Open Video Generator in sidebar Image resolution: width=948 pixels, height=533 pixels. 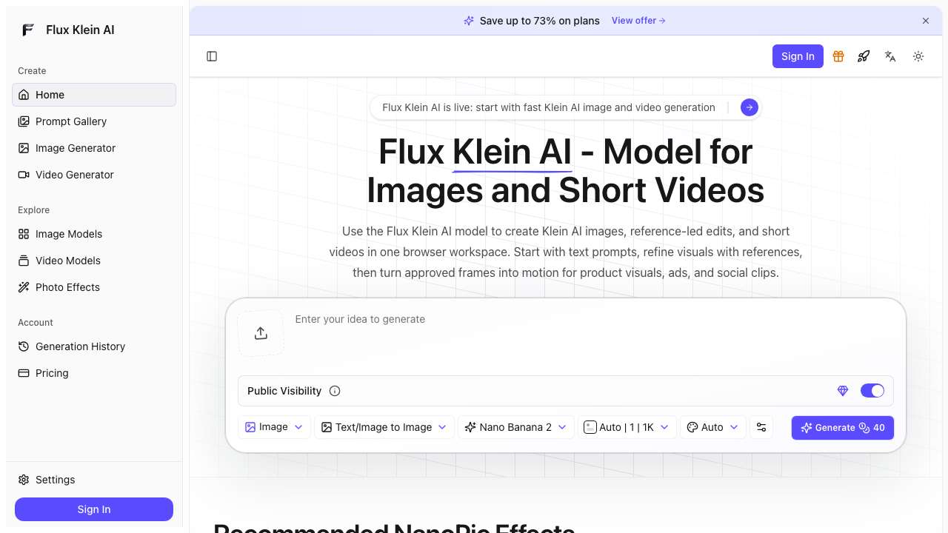[94, 175]
